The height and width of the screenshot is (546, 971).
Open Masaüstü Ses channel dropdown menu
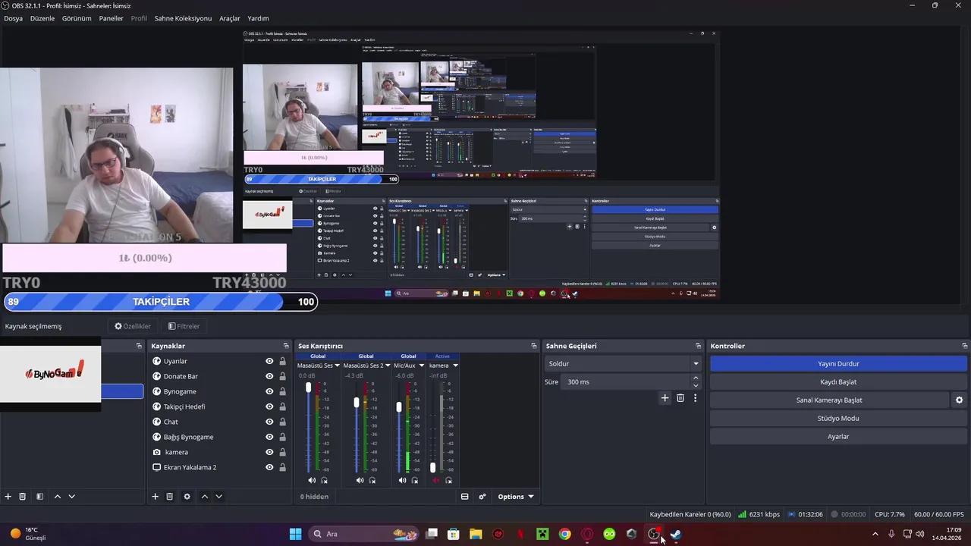(337, 366)
